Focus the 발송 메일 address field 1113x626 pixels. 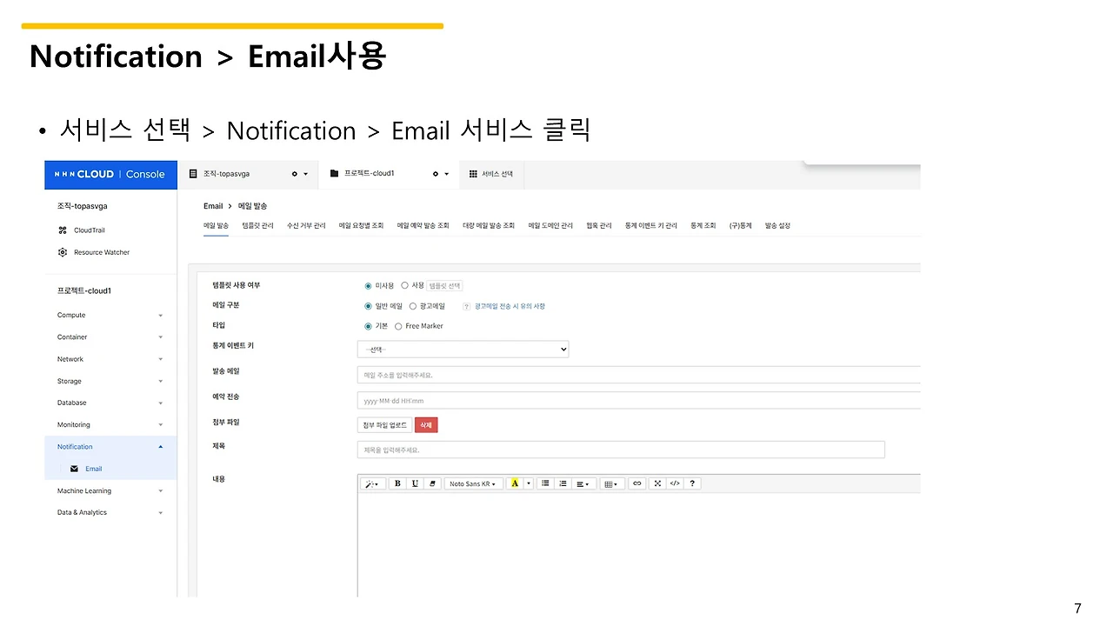[638, 375]
